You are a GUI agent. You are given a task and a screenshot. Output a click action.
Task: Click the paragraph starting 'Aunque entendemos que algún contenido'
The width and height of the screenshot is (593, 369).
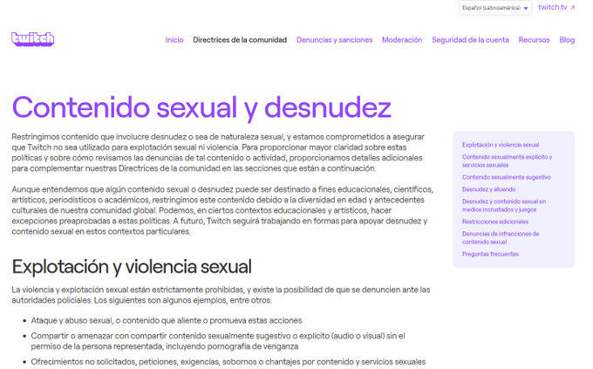(x=222, y=210)
